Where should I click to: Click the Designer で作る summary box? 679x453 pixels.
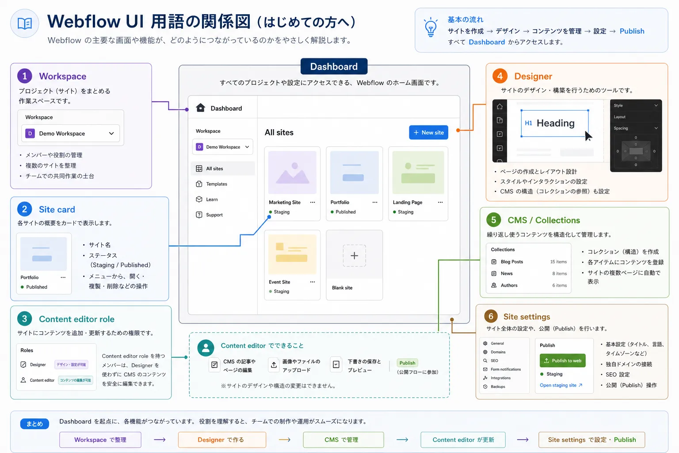222,440
